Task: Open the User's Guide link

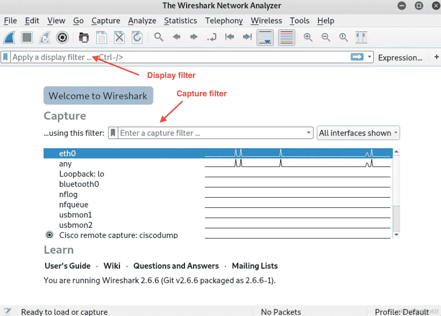Action: point(67,266)
